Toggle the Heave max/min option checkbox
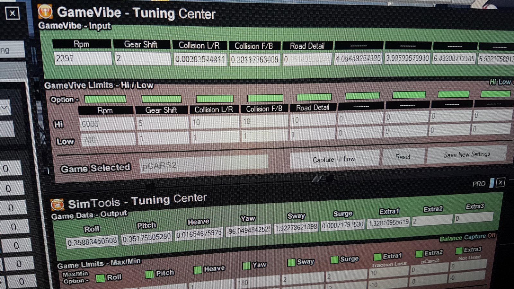Screen dimensions: 514x289 click(x=198, y=270)
